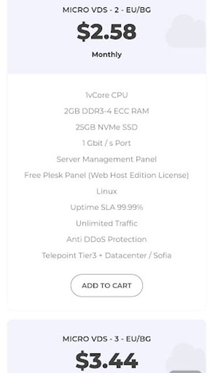The image size is (210, 373).
Task: Select the MICRO VDS - 2 - EU/BG heading
Action: (106, 10)
